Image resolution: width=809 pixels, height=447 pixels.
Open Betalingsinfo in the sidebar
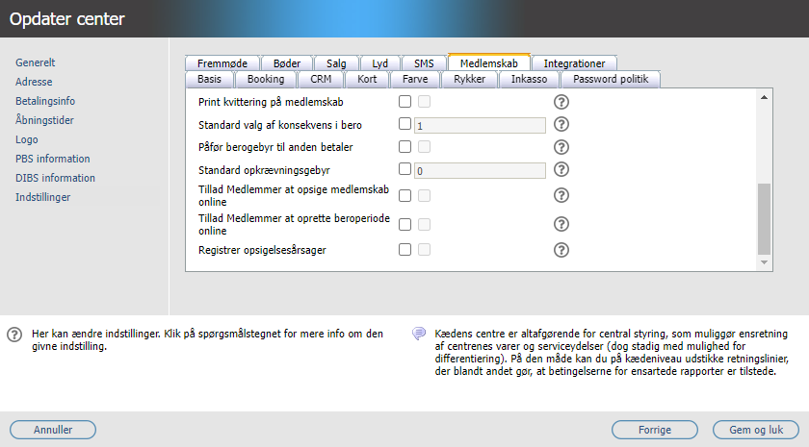pyautogui.click(x=45, y=101)
